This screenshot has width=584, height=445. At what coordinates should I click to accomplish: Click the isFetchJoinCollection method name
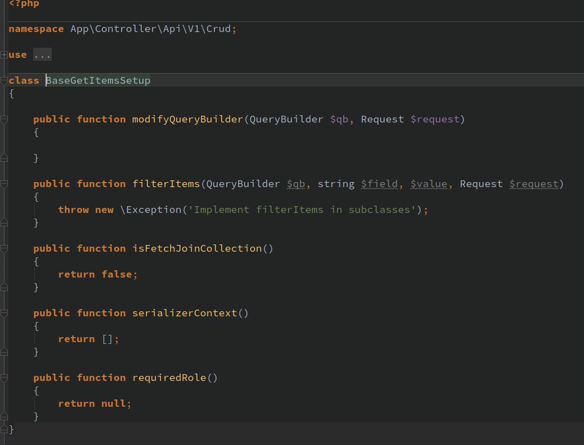pos(197,248)
